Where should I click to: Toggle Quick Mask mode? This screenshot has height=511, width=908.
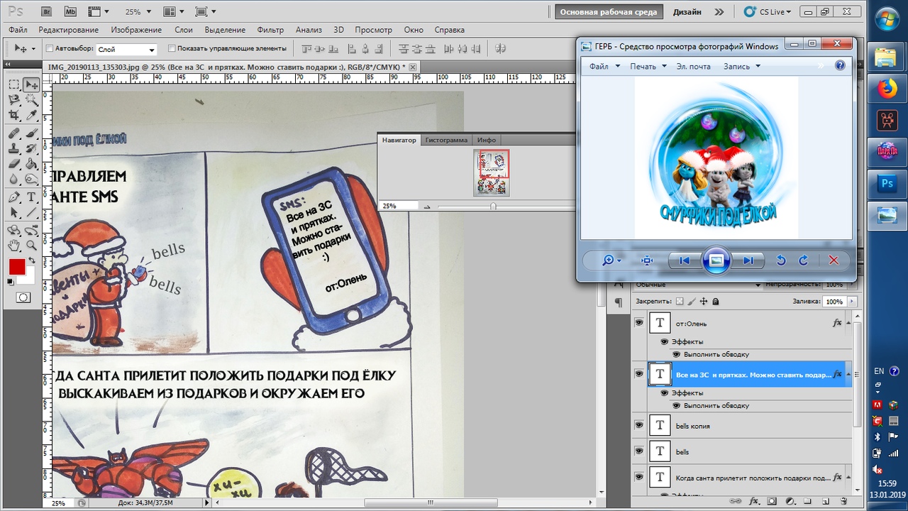tap(23, 297)
